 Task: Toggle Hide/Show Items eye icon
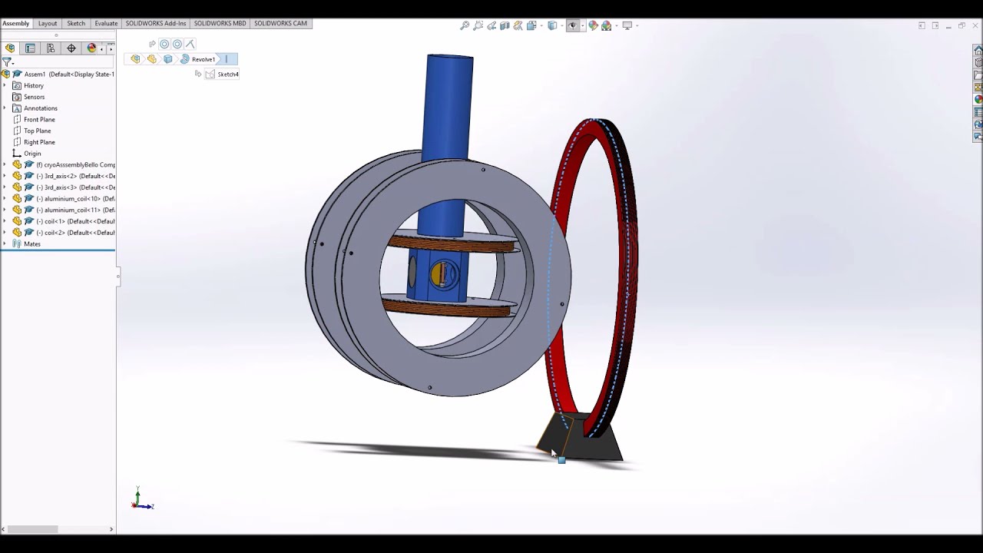point(572,25)
